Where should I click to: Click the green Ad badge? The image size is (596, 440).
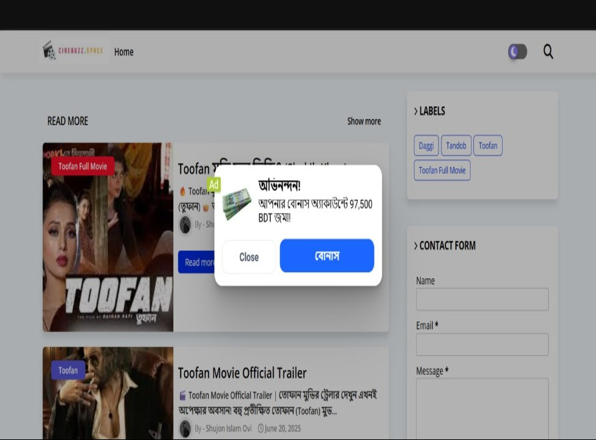(213, 184)
